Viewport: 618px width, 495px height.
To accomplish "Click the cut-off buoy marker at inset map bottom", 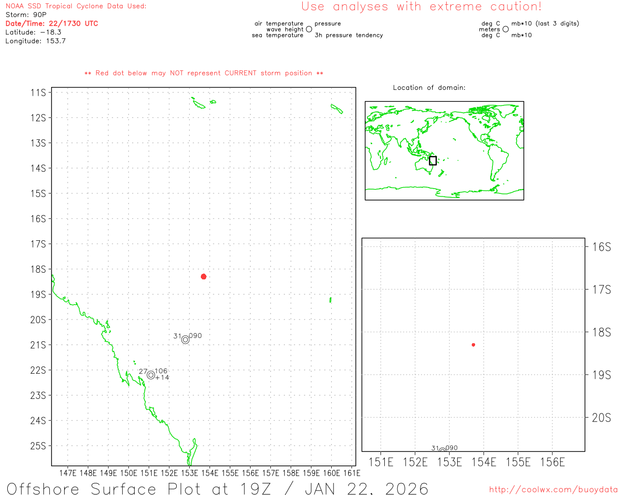I will pos(442,451).
